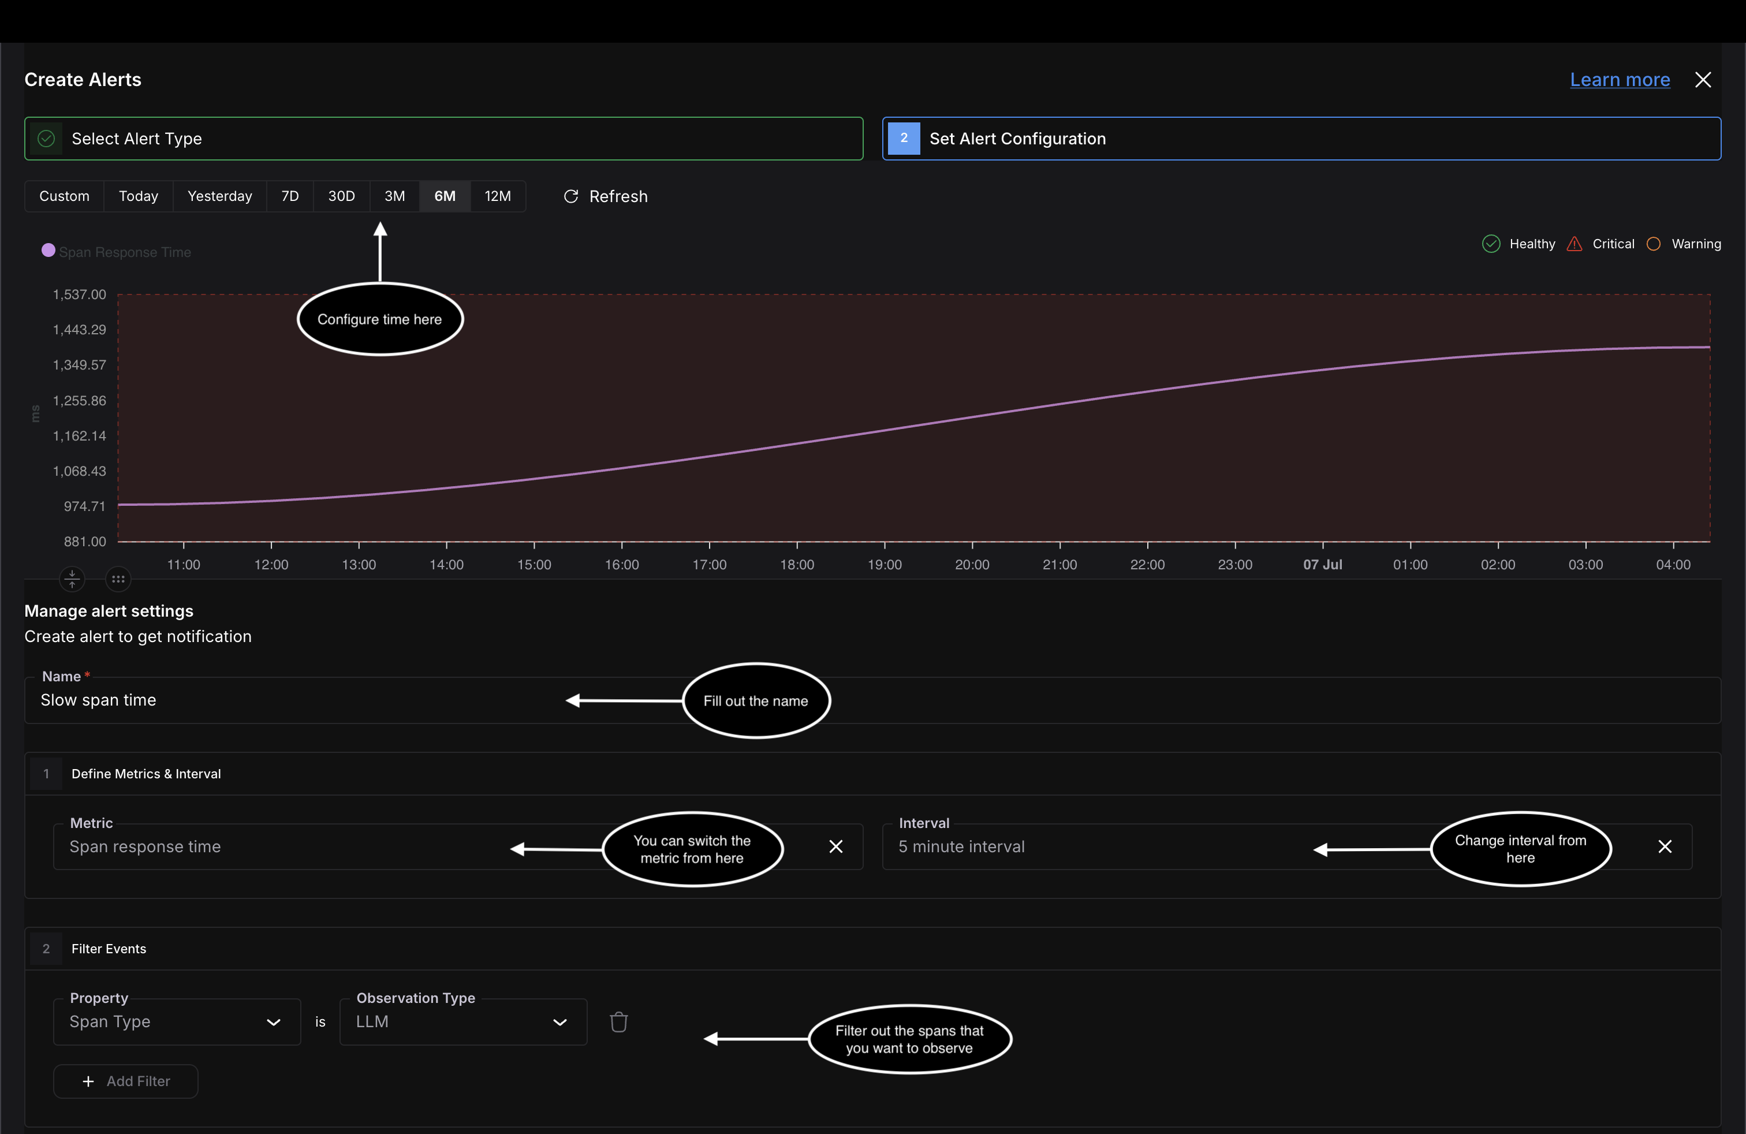Toggle Span Response Time legend dot
Viewport: 1746px width, 1134px height.
tap(48, 250)
